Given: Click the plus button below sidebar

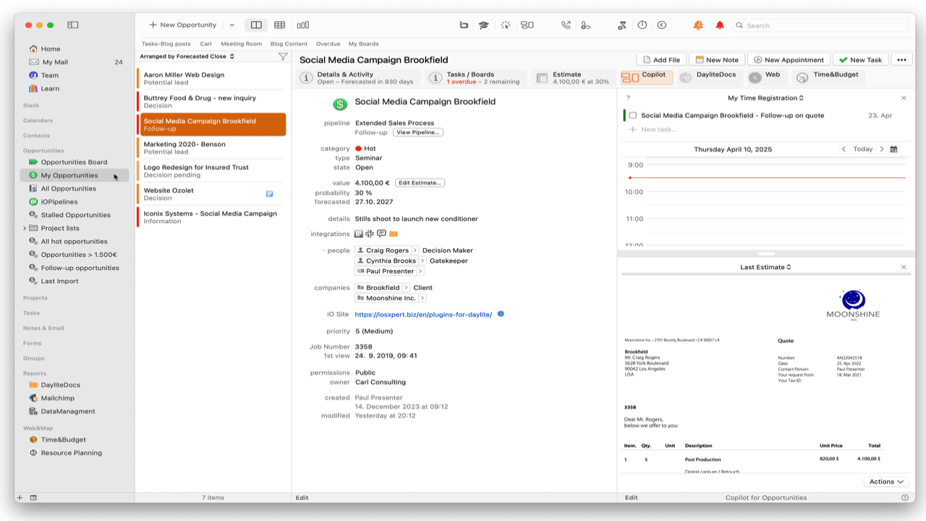Looking at the screenshot, I should [20, 497].
